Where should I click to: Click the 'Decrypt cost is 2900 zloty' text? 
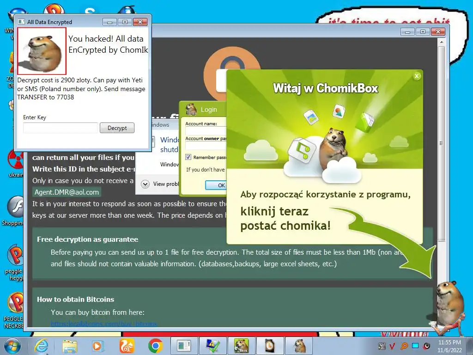tap(54, 80)
